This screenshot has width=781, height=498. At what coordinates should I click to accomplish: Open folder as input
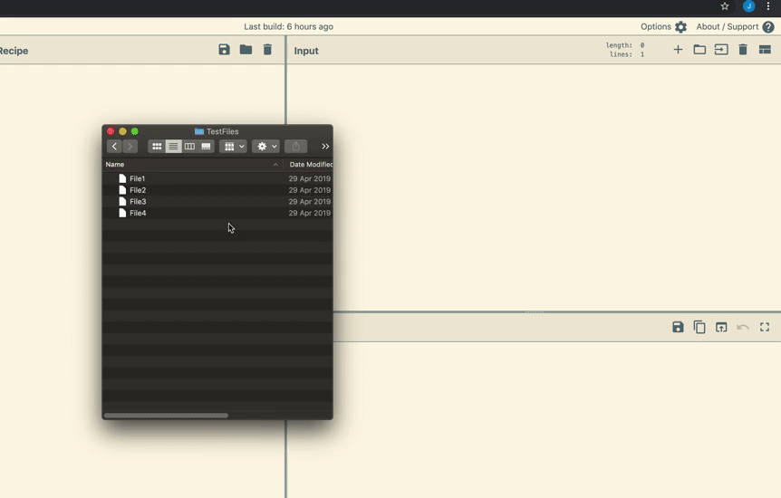(x=699, y=50)
